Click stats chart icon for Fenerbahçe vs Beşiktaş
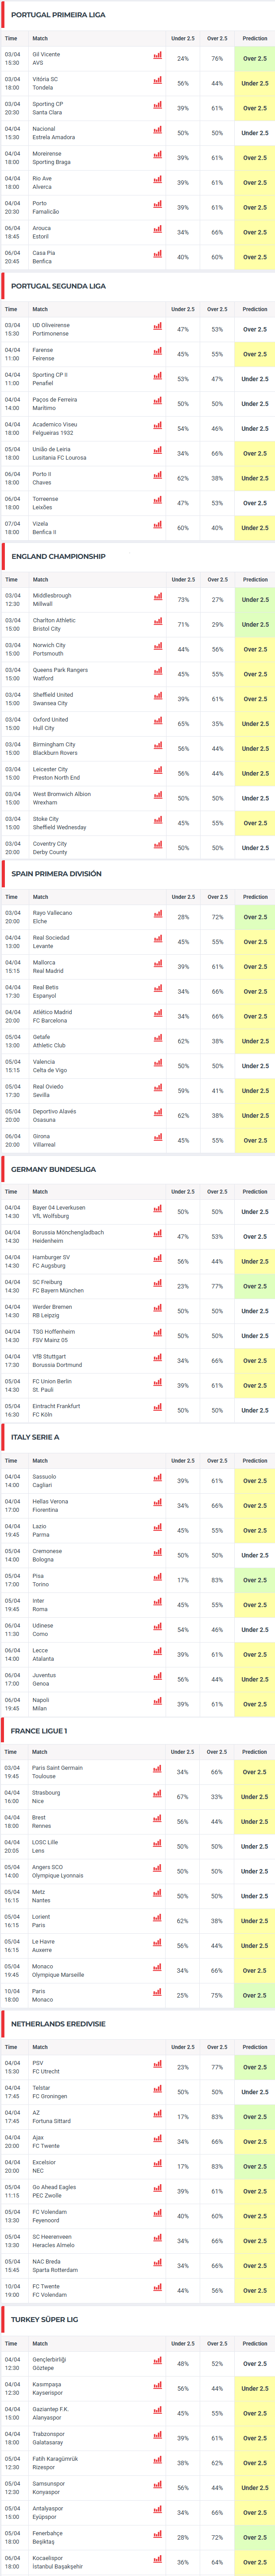 point(158,2535)
